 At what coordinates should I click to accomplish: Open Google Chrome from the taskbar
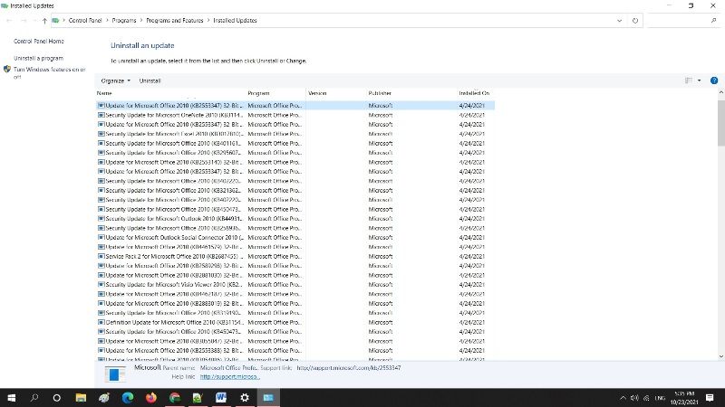(175, 398)
